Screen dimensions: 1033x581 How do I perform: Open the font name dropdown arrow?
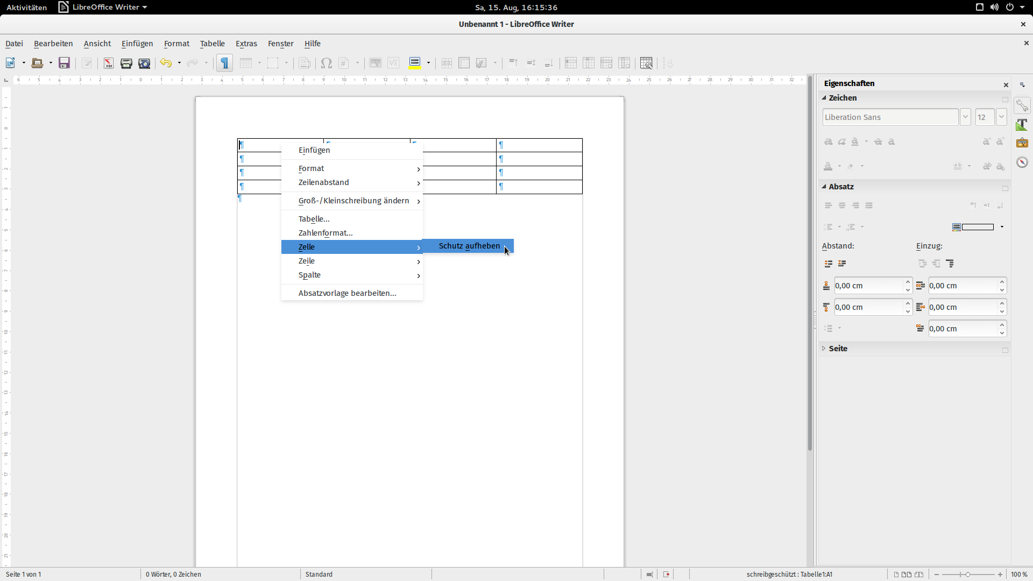coord(965,117)
